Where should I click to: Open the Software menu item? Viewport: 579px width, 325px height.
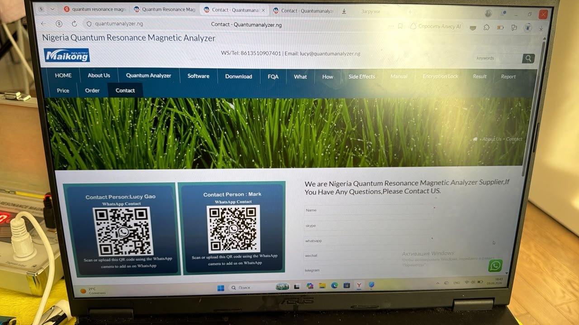point(198,76)
